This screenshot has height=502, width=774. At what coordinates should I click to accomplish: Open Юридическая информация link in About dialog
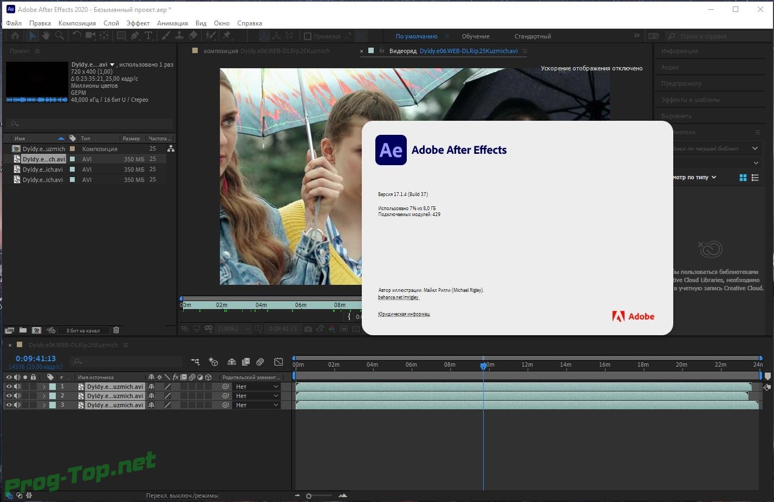click(x=404, y=314)
